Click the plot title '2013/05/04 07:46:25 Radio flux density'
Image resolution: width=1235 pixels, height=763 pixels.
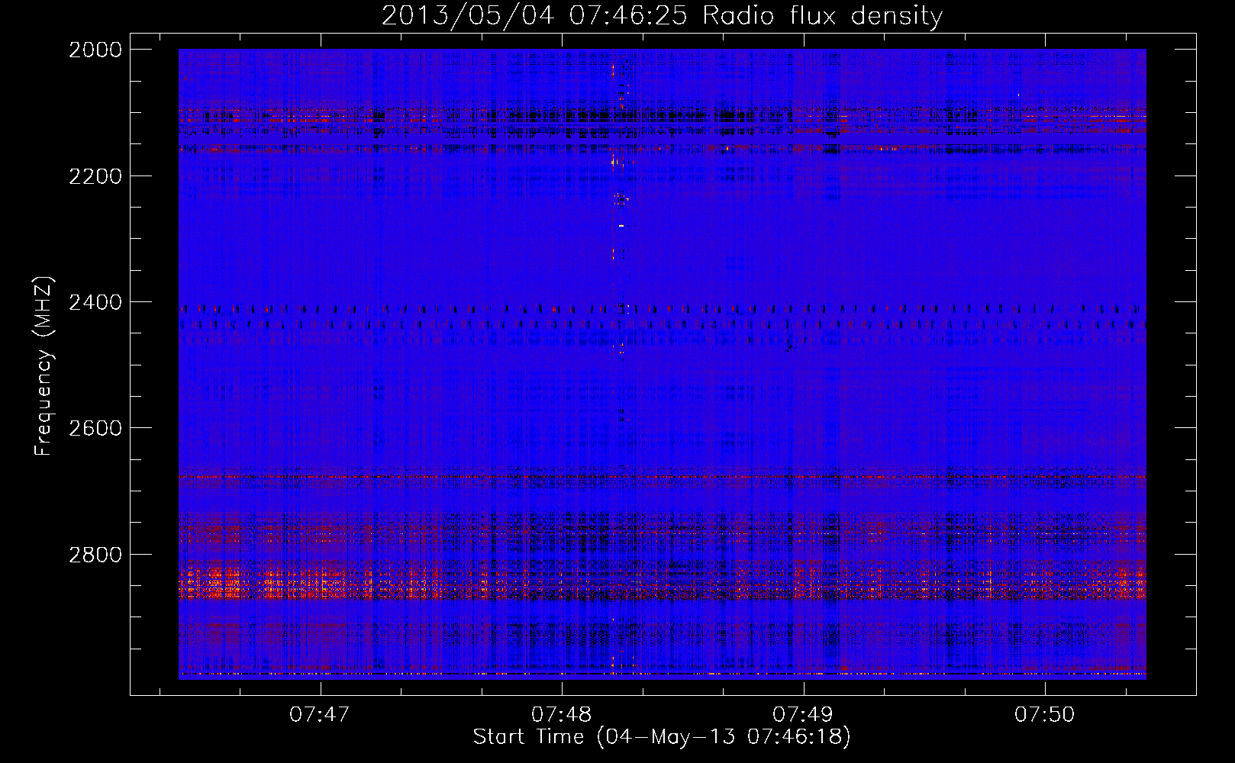(x=662, y=15)
